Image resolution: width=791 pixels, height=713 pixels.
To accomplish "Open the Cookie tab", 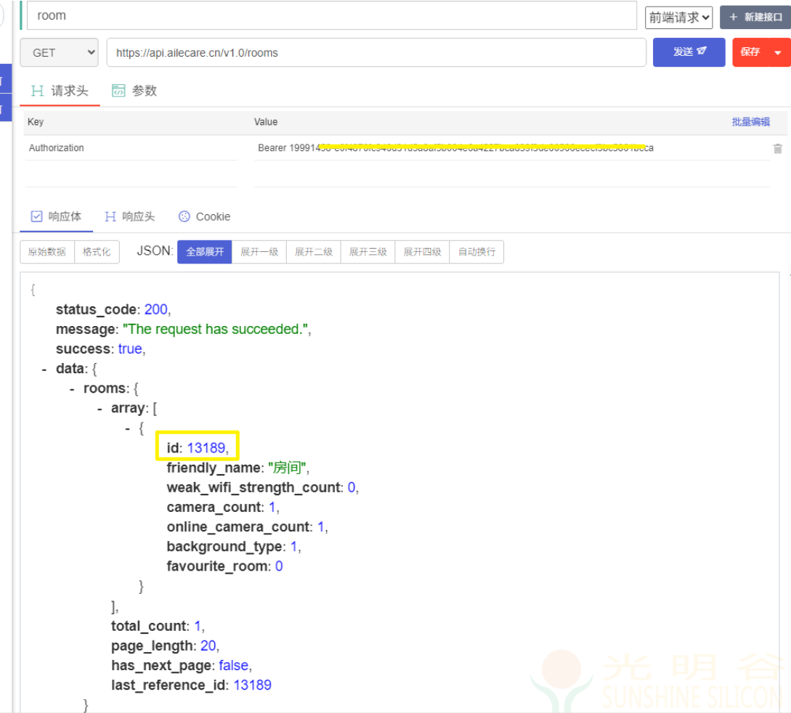I will 204,216.
